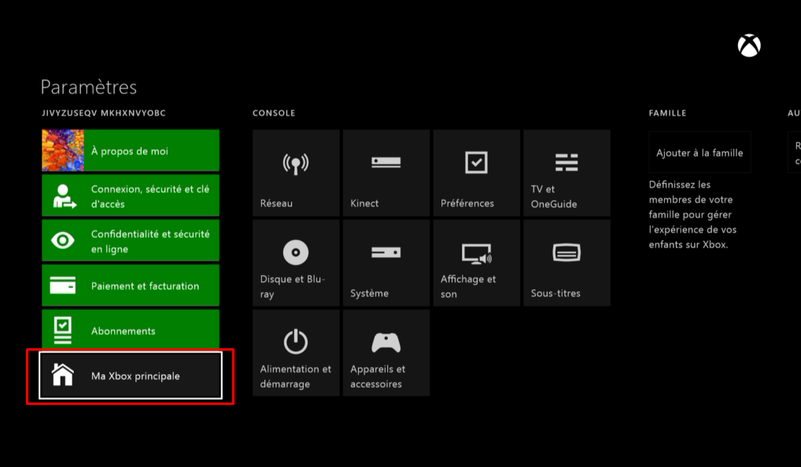Viewport: 801px width, 467px height.
Task: Click the gamertag "JIVYZUSEQV MKHXNVYOBC" heading
Action: (x=104, y=112)
